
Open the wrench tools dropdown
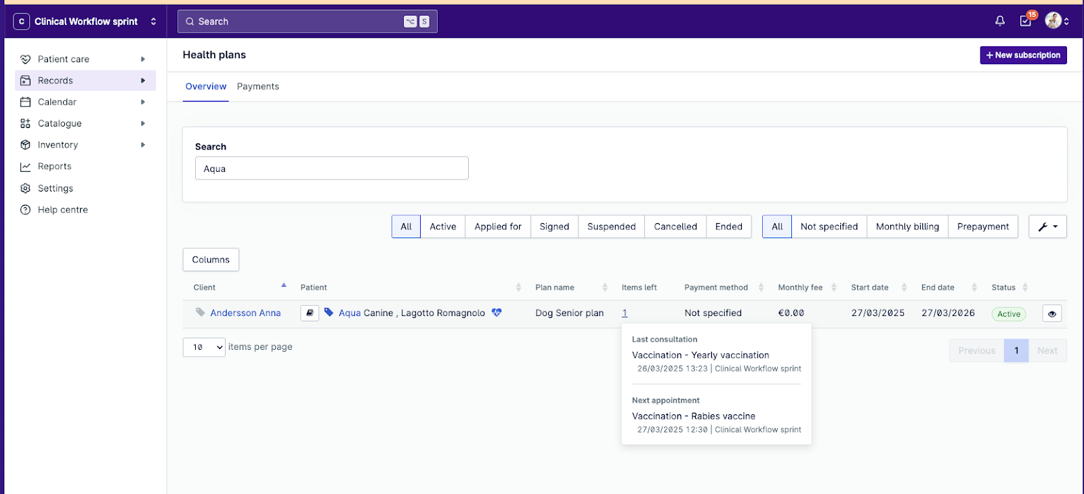(1047, 227)
